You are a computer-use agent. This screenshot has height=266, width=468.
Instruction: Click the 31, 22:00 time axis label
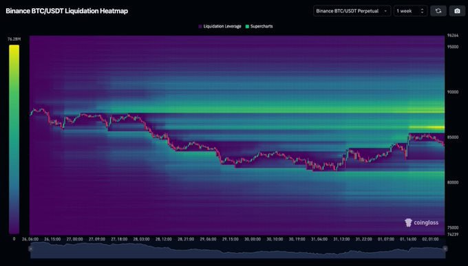pyautogui.click(x=363, y=239)
